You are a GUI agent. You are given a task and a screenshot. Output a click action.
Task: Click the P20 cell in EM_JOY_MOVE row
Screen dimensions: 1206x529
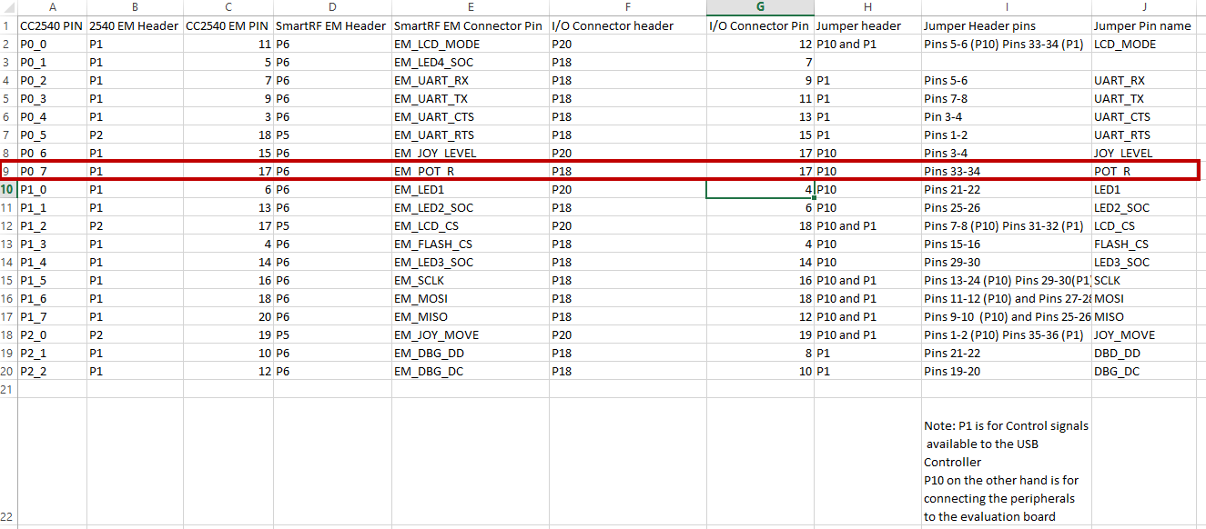(627, 334)
